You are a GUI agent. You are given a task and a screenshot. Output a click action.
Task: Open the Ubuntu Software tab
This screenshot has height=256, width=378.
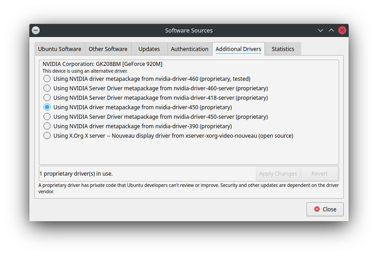60,49
